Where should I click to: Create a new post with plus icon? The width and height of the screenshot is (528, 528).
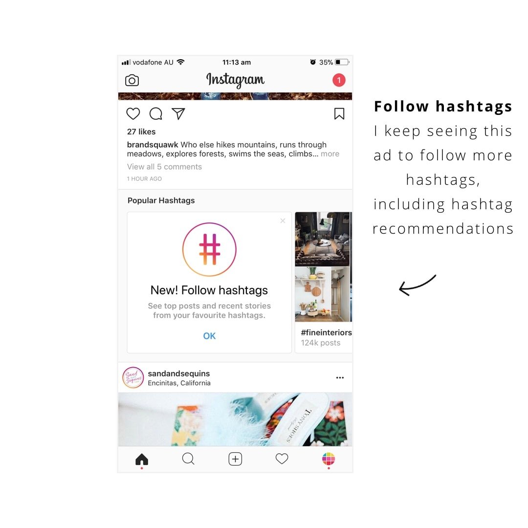pos(235,459)
